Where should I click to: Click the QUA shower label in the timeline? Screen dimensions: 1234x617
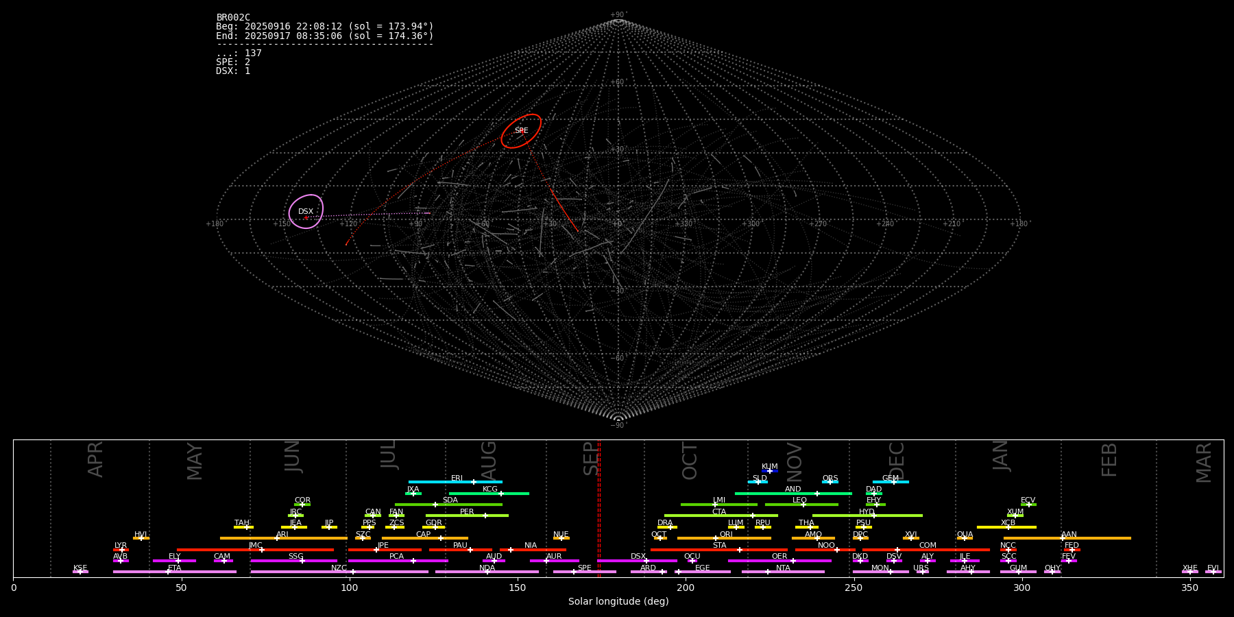965,535
